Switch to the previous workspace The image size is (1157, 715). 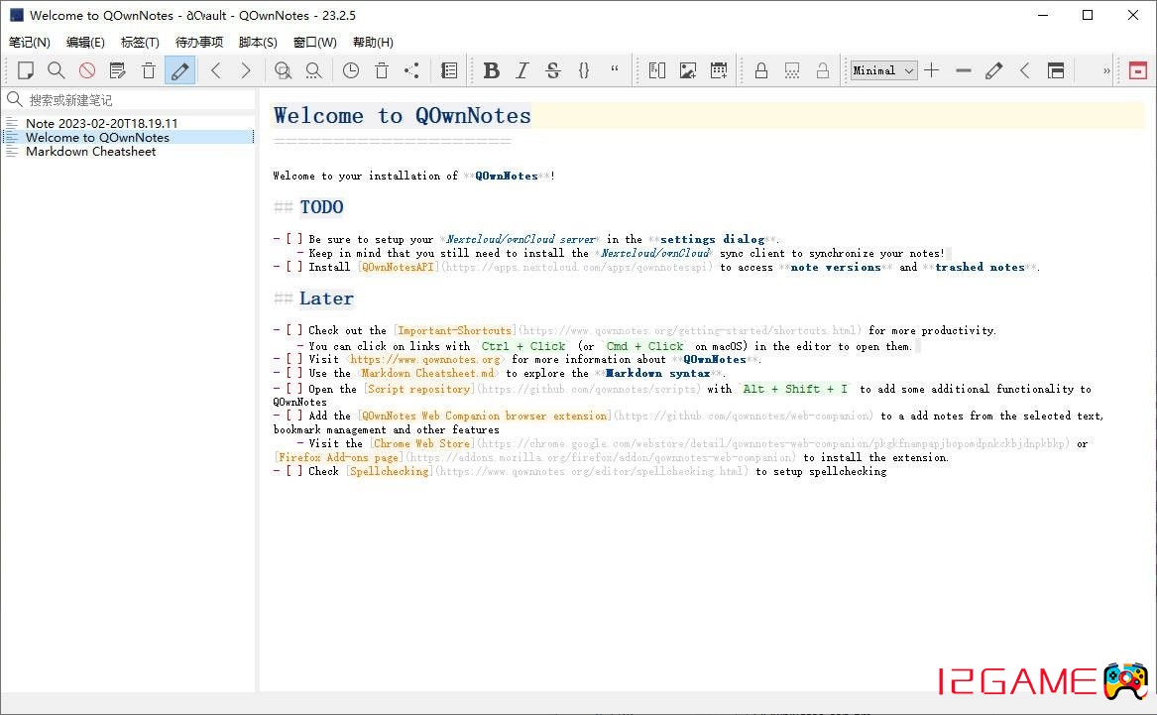pos(1025,70)
